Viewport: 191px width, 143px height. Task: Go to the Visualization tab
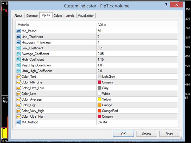click(x=86, y=16)
